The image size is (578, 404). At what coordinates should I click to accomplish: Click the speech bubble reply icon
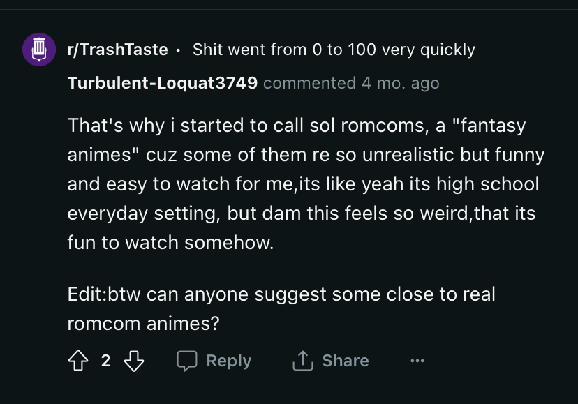[187, 361]
